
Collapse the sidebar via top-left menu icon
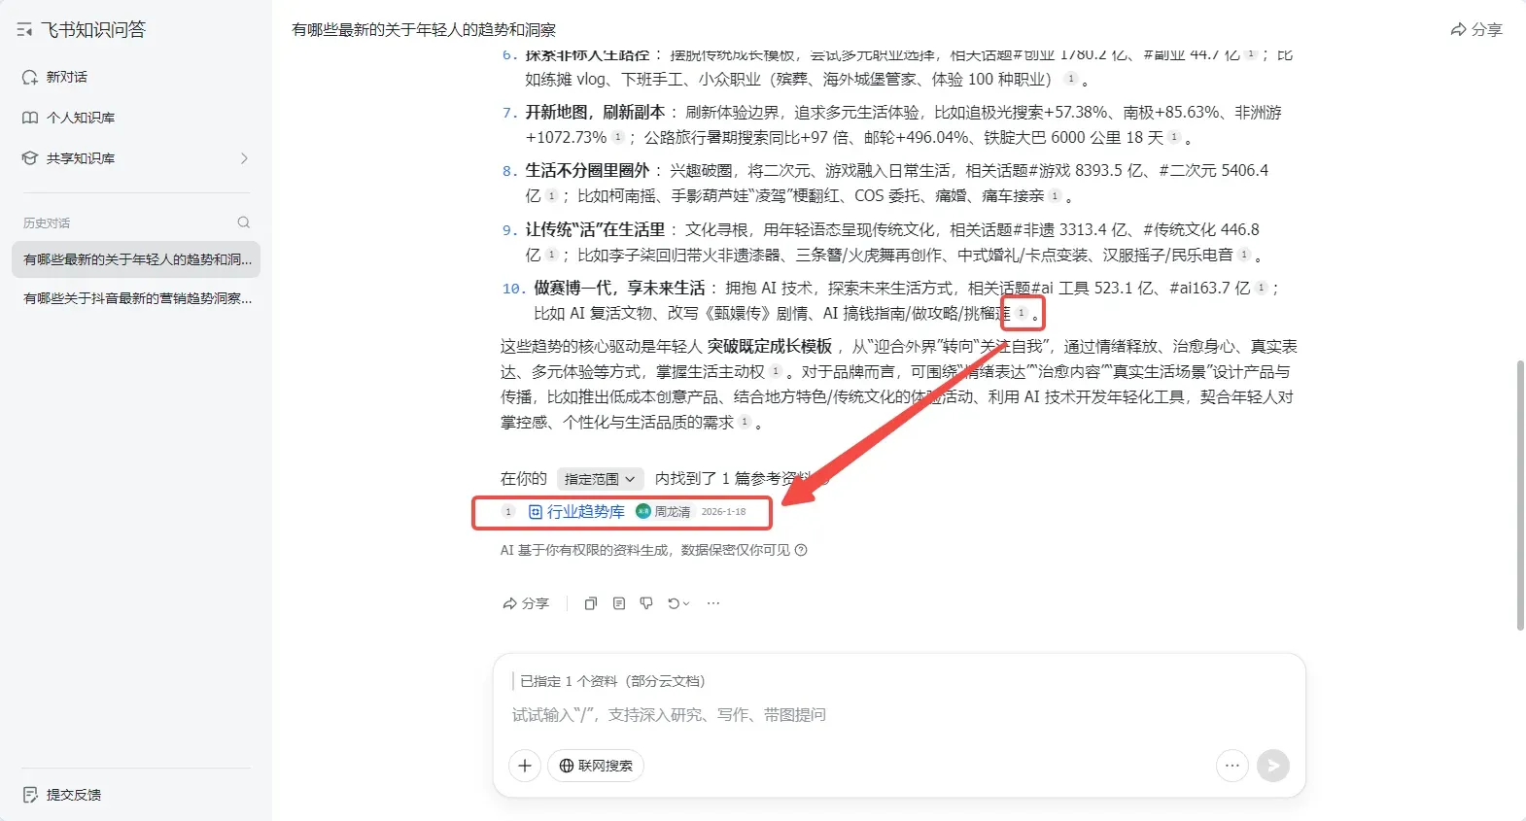(24, 30)
